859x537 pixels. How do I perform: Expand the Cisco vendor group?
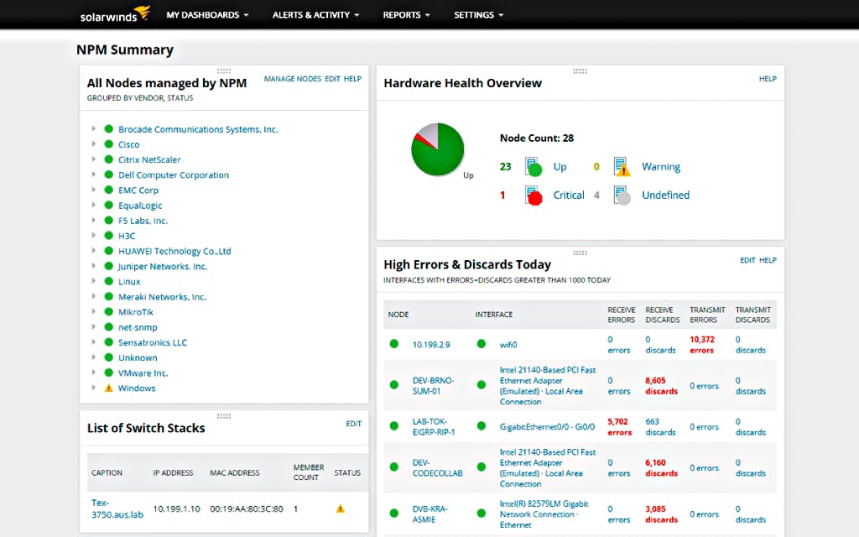click(x=92, y=144)
